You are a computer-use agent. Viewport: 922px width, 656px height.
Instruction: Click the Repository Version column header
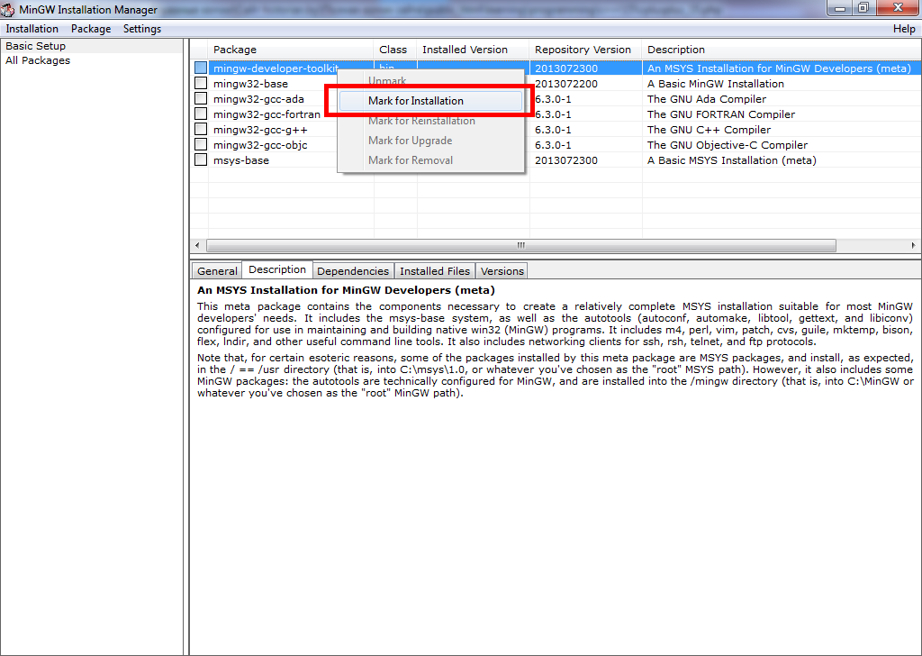coord(583,50)
